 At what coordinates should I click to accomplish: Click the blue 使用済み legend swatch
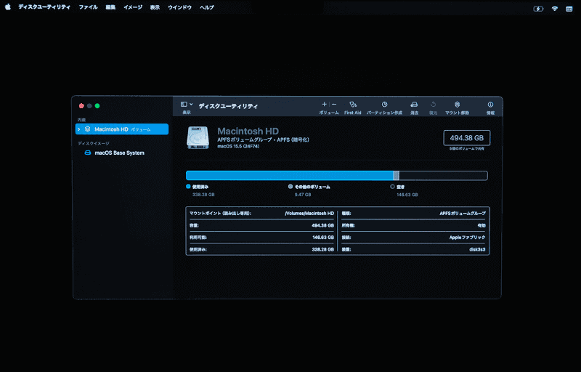pyautogui.click(x=188, y=187)
